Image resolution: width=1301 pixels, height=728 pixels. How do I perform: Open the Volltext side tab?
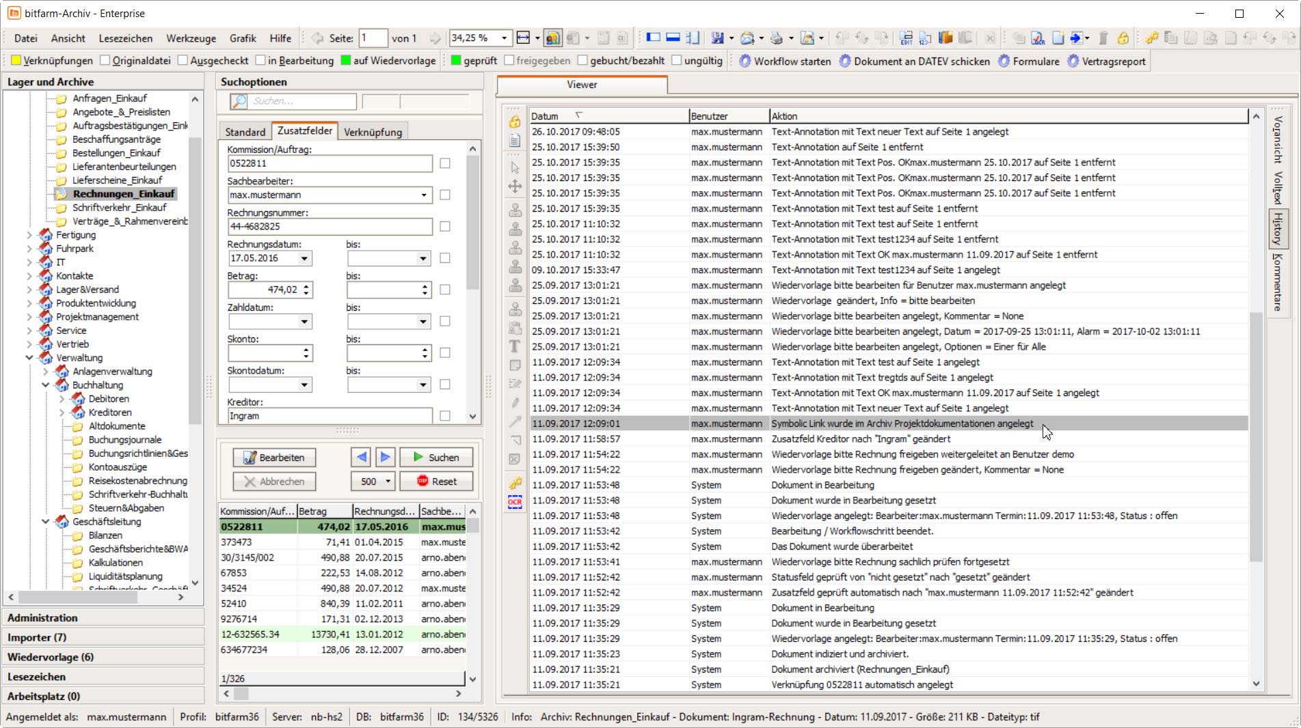click(x=1277, y=187)
